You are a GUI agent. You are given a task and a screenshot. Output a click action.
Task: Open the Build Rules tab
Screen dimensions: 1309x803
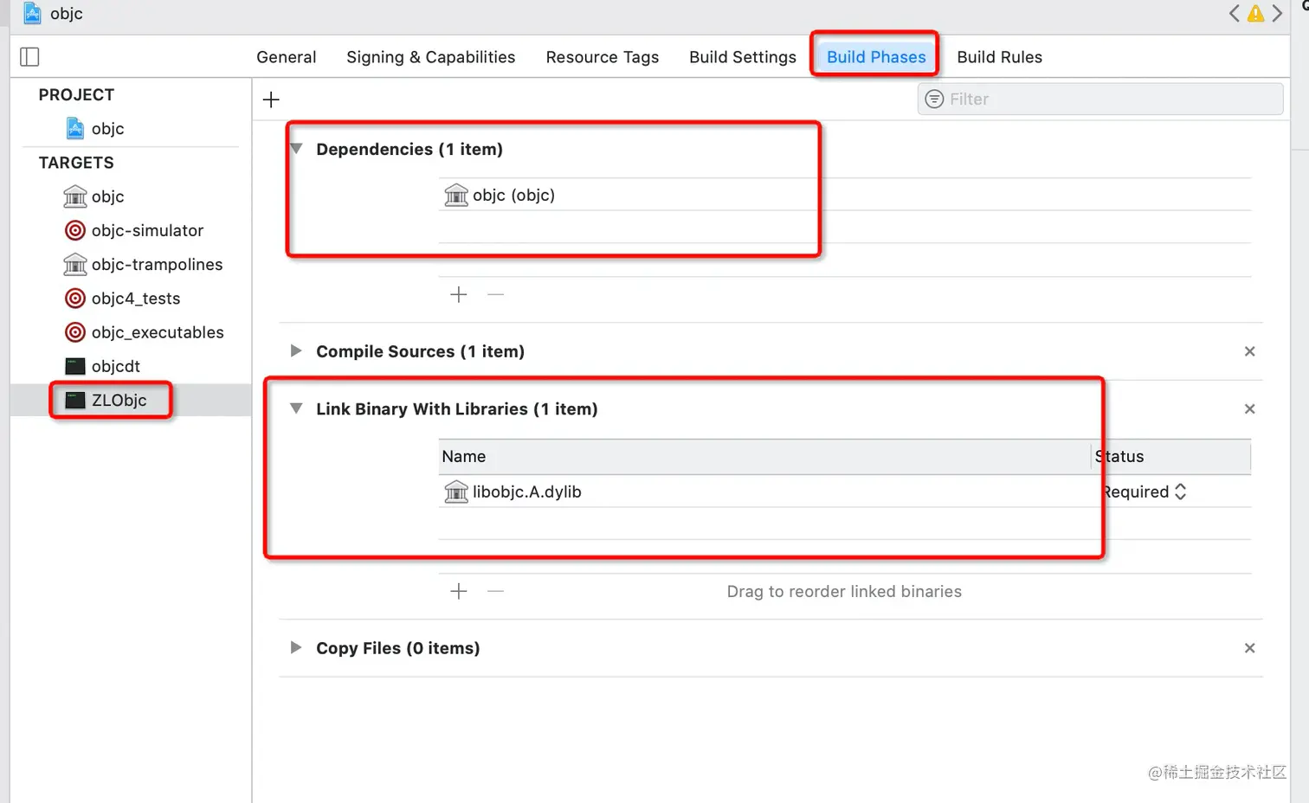click(x=1000, y=57)
